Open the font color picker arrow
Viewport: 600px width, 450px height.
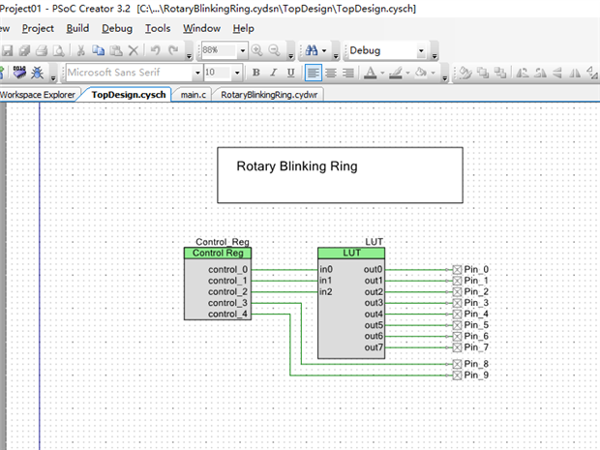[x=382, y=73]
